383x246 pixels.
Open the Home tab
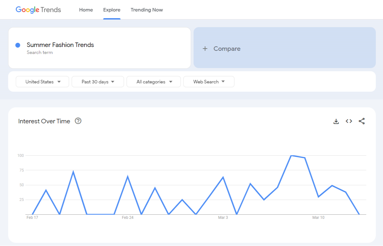pyautogui.click(x=86, y=10)
